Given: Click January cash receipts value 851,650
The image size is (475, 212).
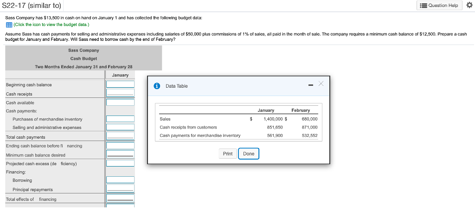Looking at the screenshot, I should click(275, 127).
